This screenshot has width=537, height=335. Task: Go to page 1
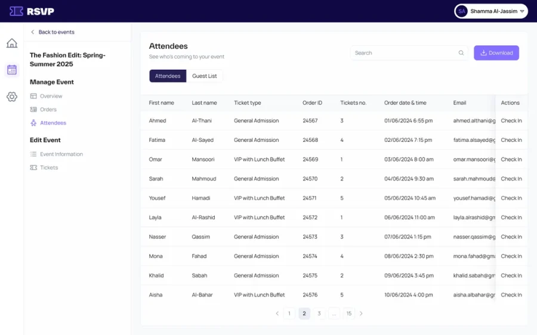pyautogui.click(x=289, y=314)
